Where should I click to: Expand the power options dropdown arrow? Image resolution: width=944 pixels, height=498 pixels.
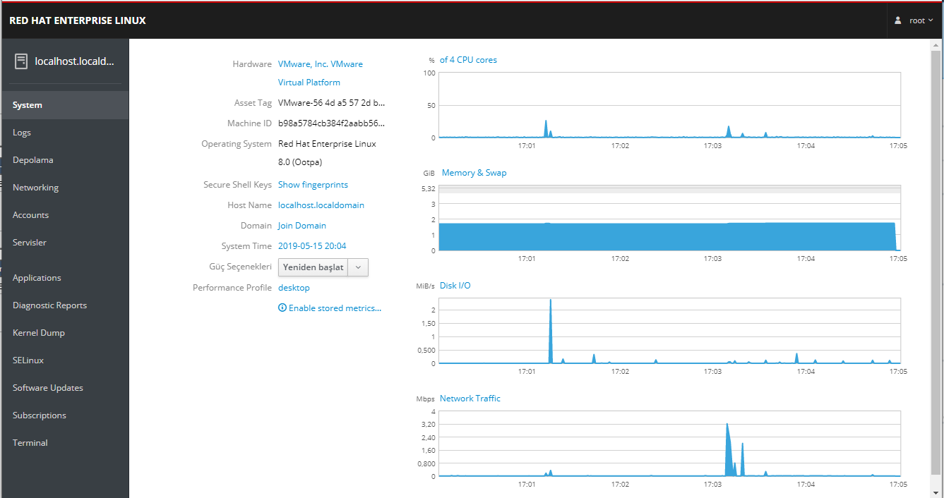coord(359,267)
